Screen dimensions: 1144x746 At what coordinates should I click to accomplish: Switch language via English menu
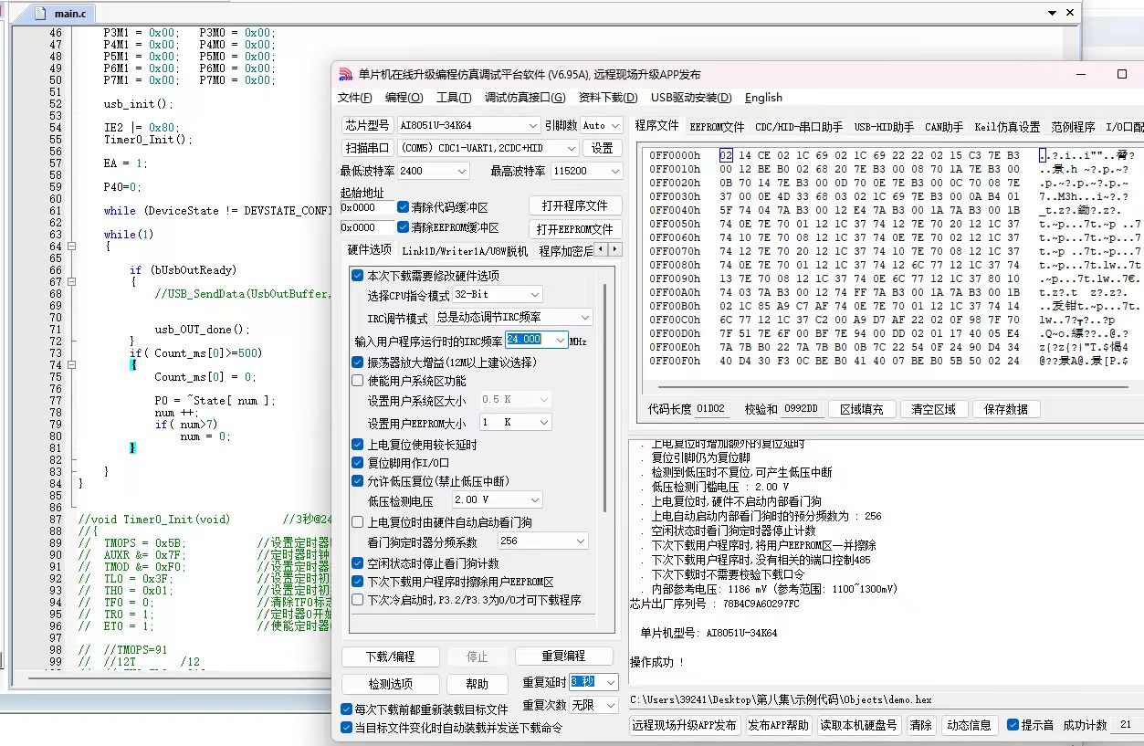click(763, 98)
